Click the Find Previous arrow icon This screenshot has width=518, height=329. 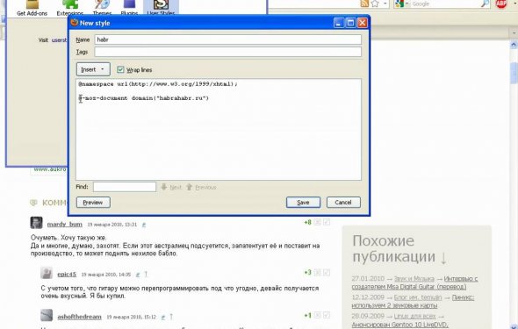[189, 187]
